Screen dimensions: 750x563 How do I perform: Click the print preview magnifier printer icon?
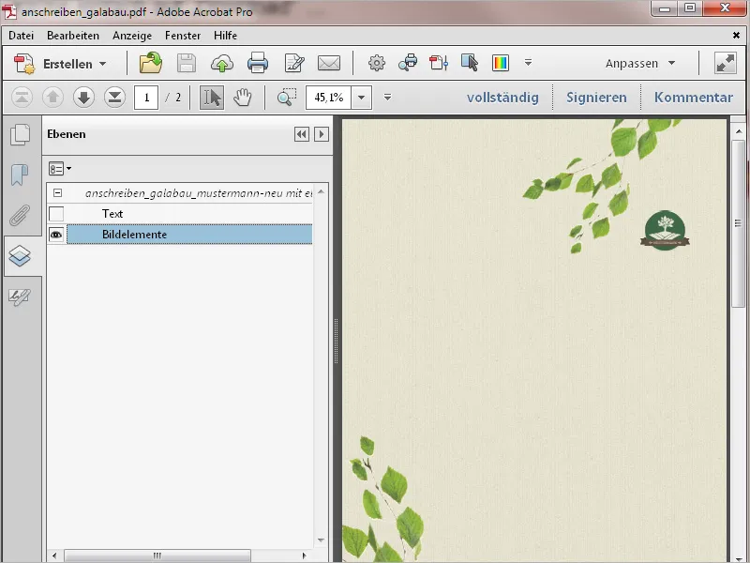(408, 63)
